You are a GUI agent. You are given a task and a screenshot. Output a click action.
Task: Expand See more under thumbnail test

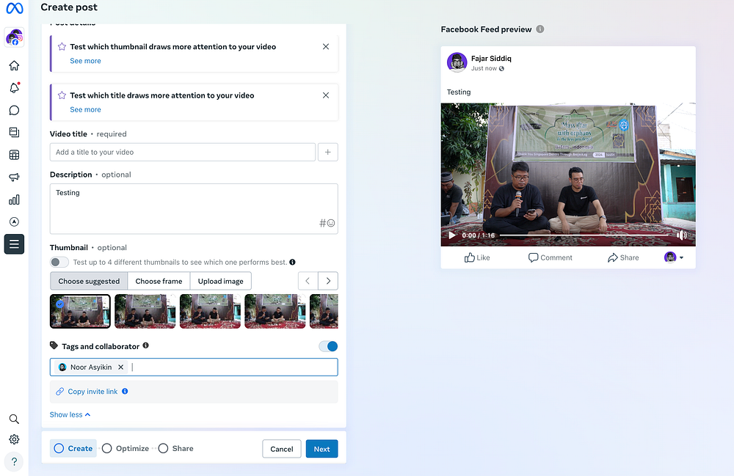pos(85,61)
